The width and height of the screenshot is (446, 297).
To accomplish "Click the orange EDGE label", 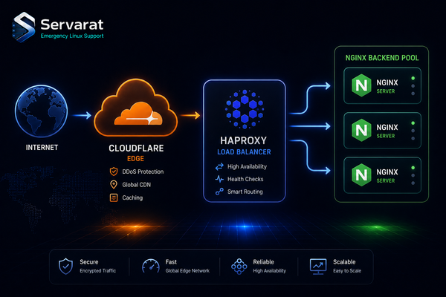I will tap(135, 159).
